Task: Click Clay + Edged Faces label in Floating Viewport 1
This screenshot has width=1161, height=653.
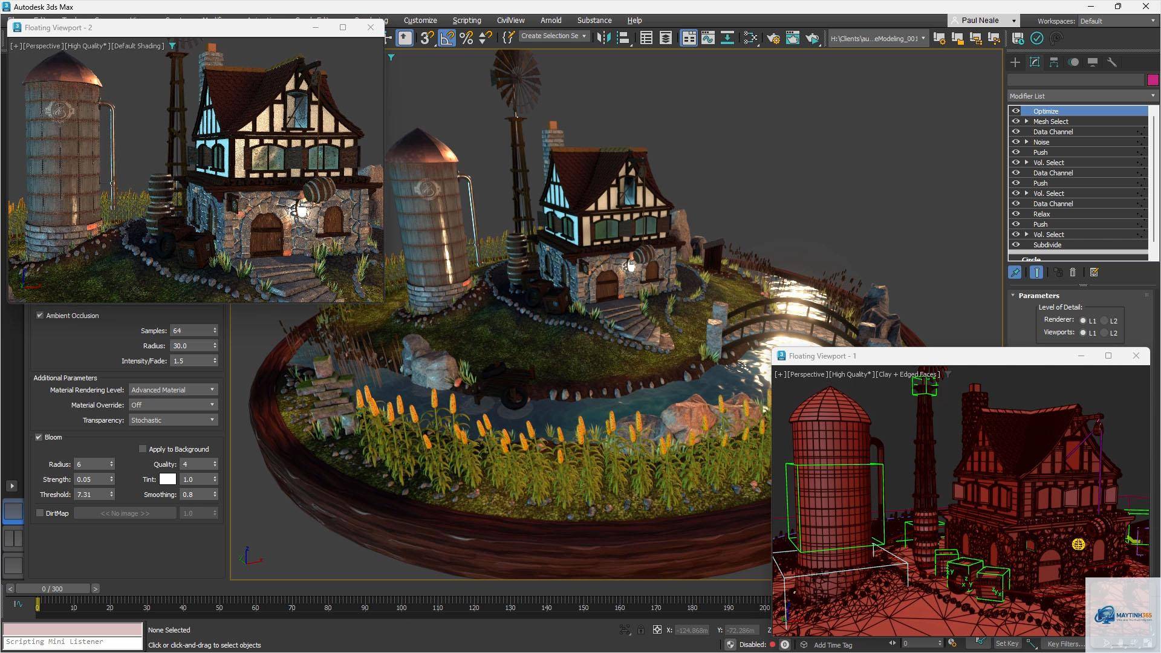Action: (908, 374)
